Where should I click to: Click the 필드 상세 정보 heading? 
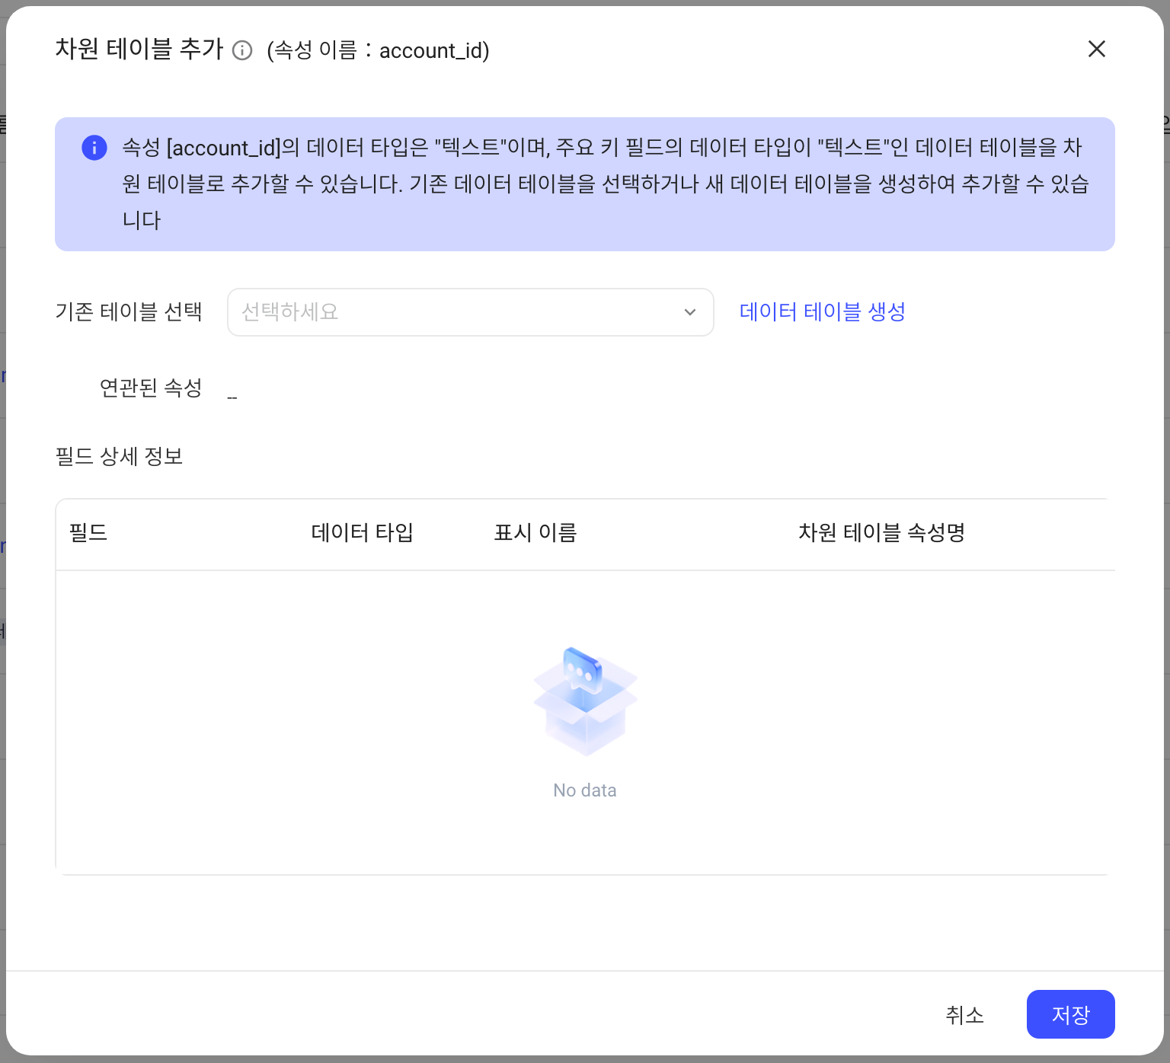pos(120,456)
